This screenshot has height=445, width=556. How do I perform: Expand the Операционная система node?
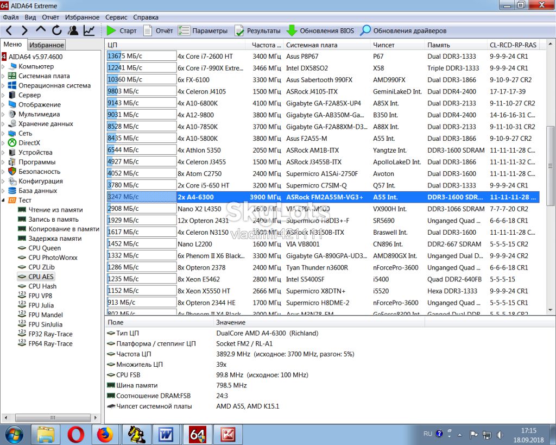pyautogui.click(x=3, y=85)
